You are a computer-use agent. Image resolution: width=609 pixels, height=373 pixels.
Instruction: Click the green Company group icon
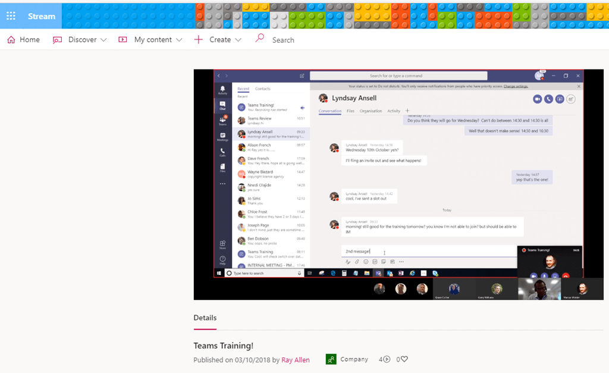331,359
